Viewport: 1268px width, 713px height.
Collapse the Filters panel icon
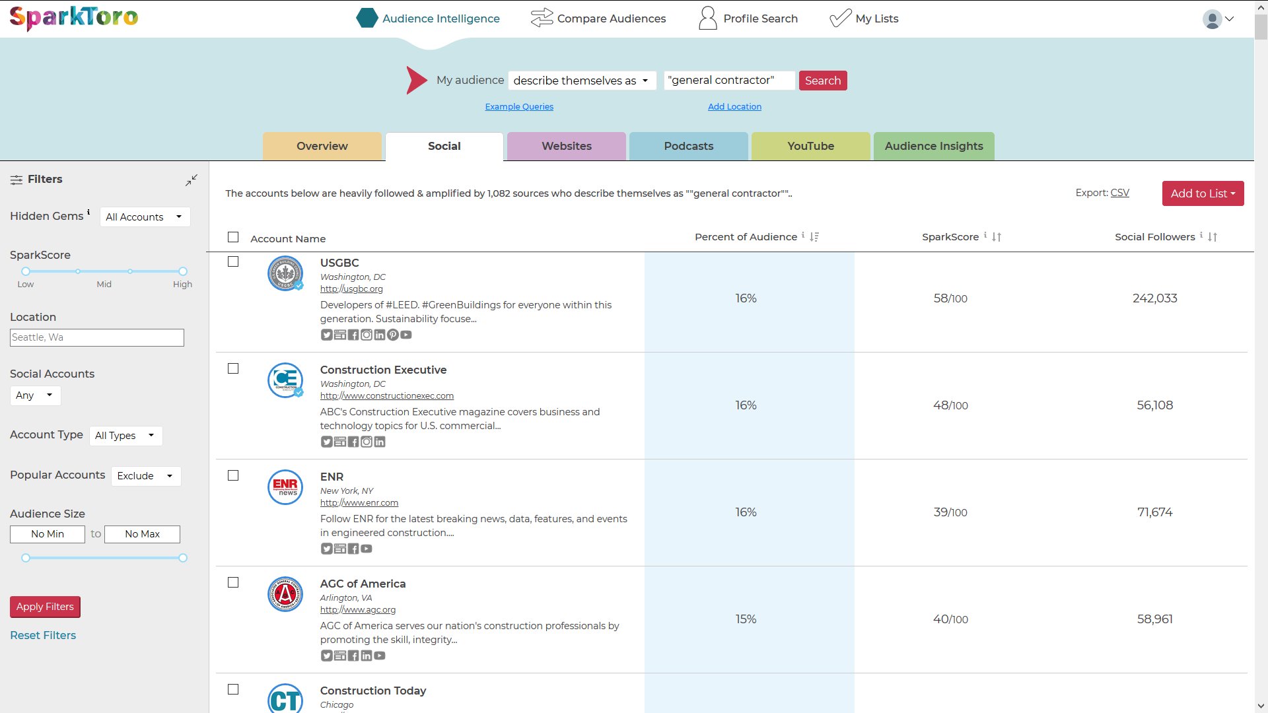(x=192, y=180)
